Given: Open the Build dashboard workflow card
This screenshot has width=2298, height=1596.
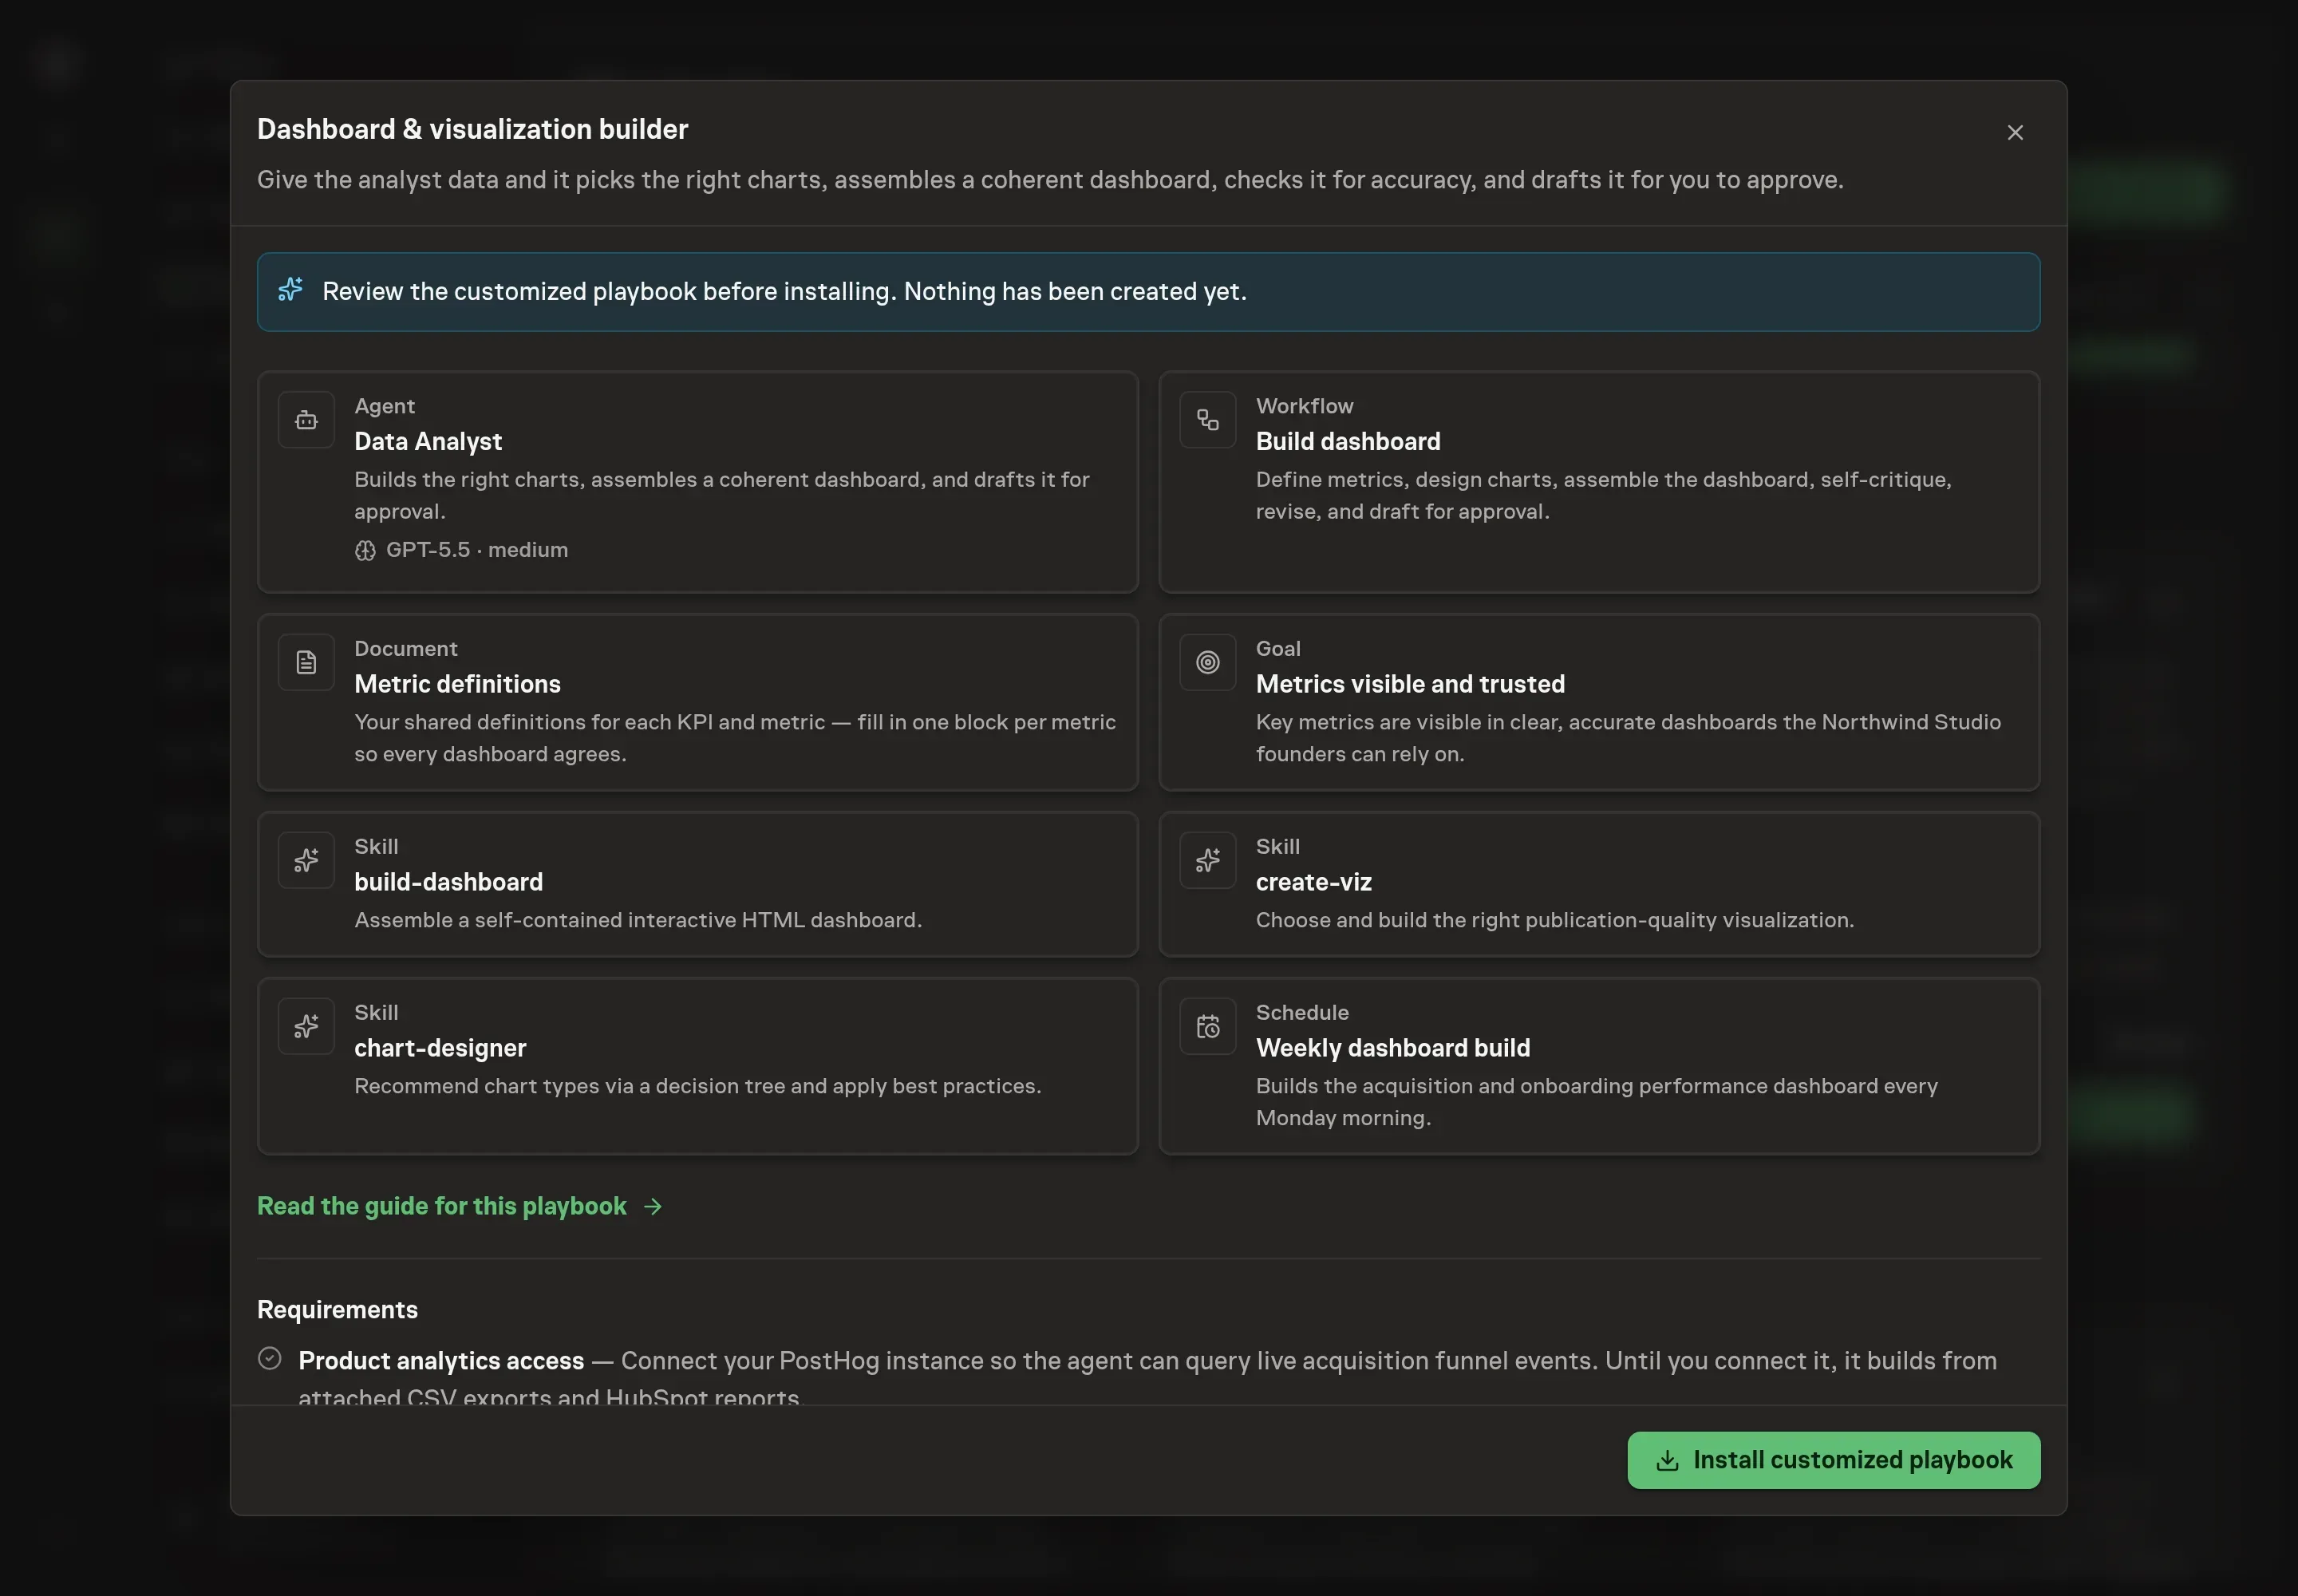Looking at the screenshot, I should (1598, 482).
